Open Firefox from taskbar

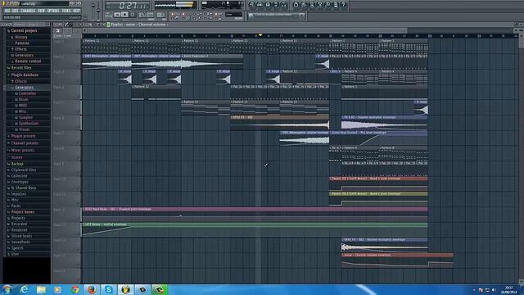(92, 289)
